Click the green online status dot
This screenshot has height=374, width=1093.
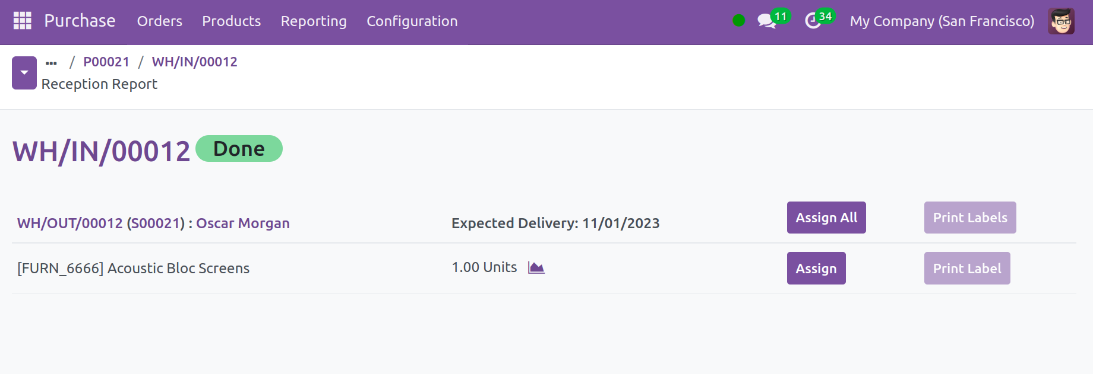tap(738, 21)
